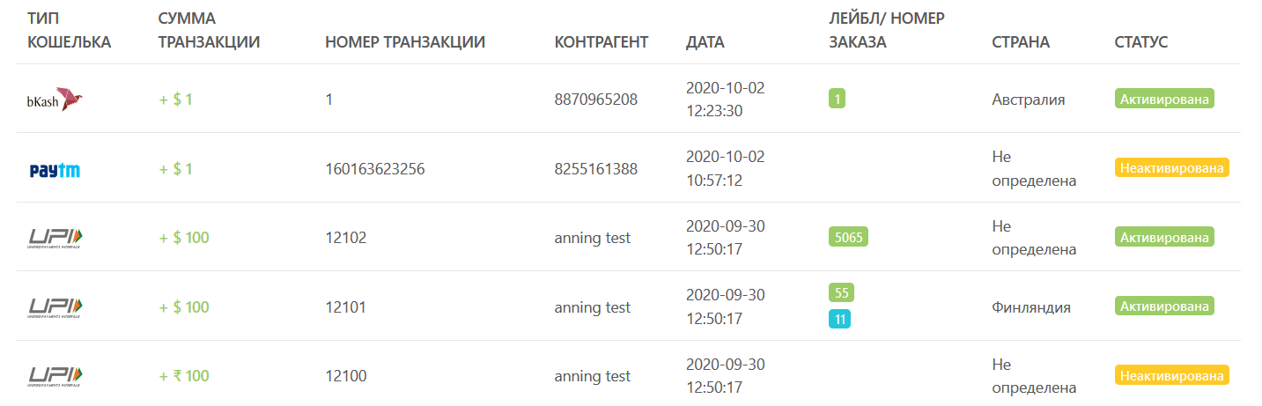The height and width of the screenshot is (406, 1262).
Task: Click the ₹ 100 transaction amount
Action: (x=184, y=376)
